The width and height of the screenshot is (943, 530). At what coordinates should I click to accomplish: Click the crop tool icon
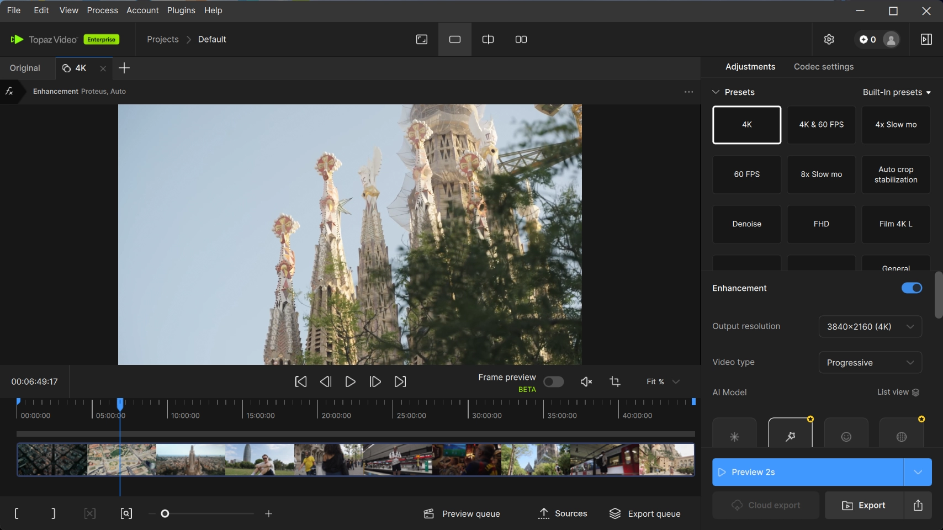click(x=615, y=381)
